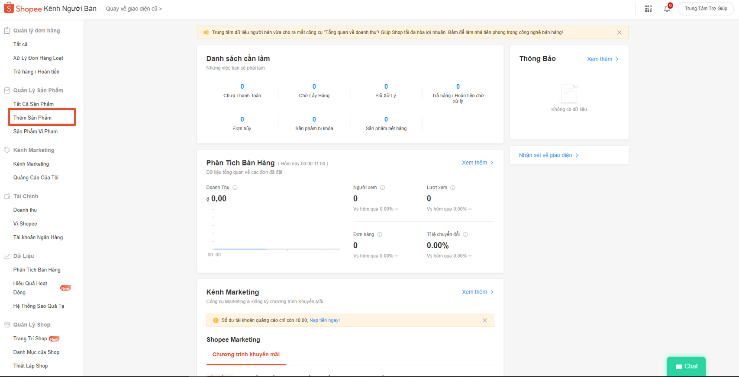The width and height of the screenshot is (739, 377).
Task: Click the Không có dữ liệu text
Action: pos(569,109)
